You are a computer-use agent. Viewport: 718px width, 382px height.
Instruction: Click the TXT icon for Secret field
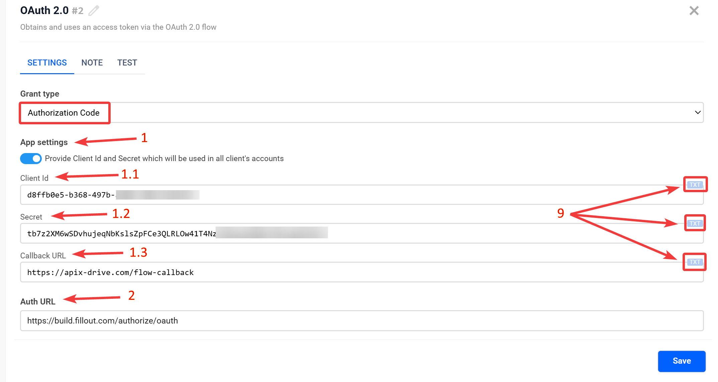695,223
